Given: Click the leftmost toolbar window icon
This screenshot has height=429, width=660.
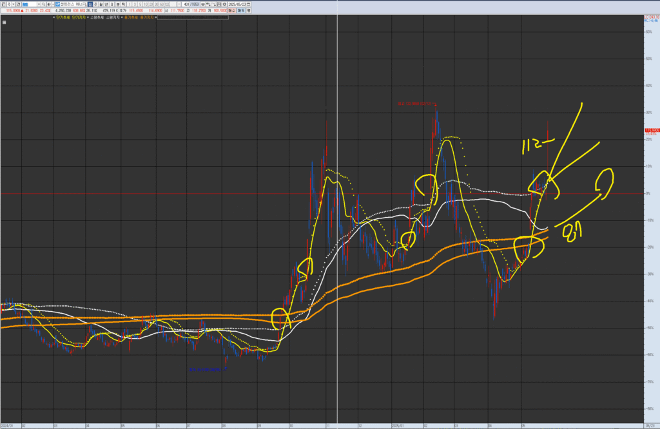Looking at the screenshot, I should pyautogui.click(x=3, y=5).
